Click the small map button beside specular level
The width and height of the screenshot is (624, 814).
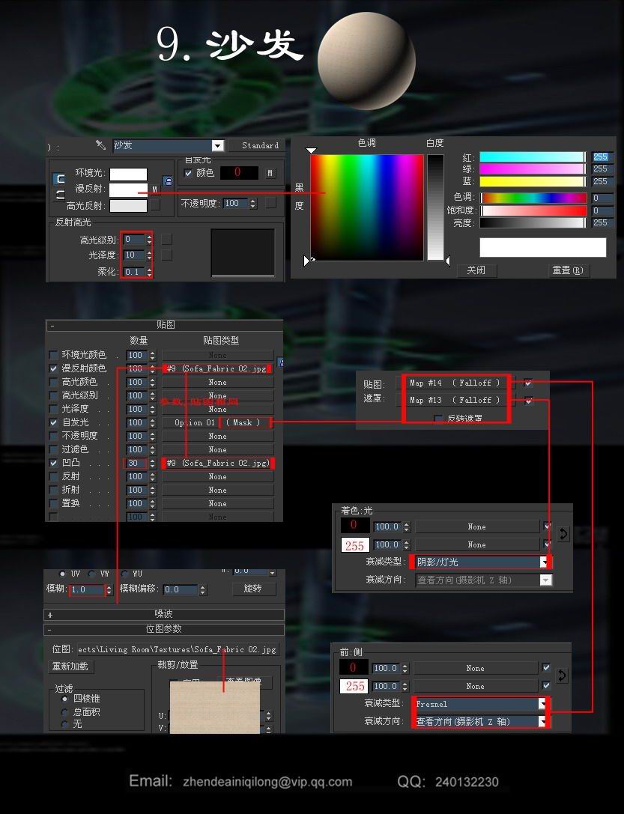pyautogui.click(x=166, y=240)
